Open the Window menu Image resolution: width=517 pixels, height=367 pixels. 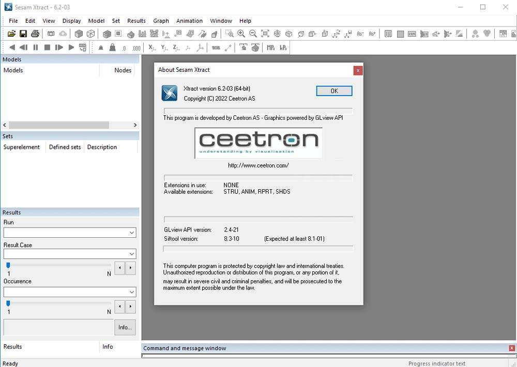221,21
